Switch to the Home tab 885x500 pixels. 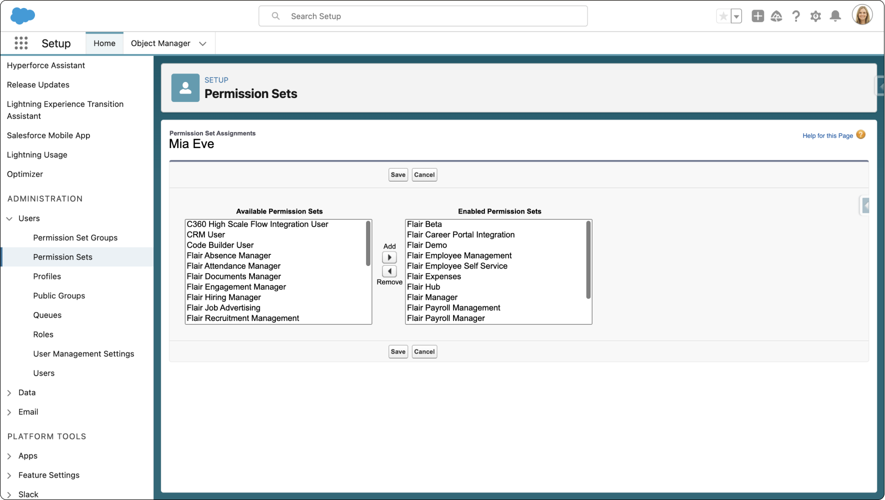(104, 43)
